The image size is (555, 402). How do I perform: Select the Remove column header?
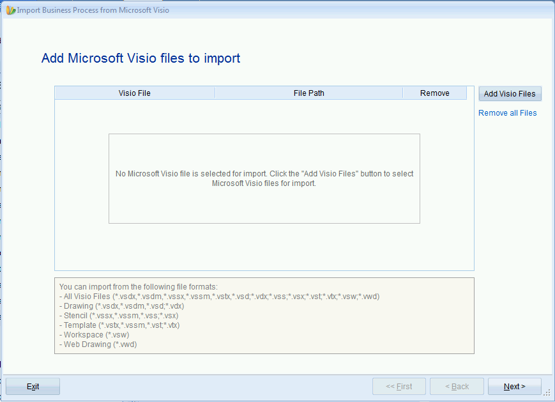coord(435,93)
